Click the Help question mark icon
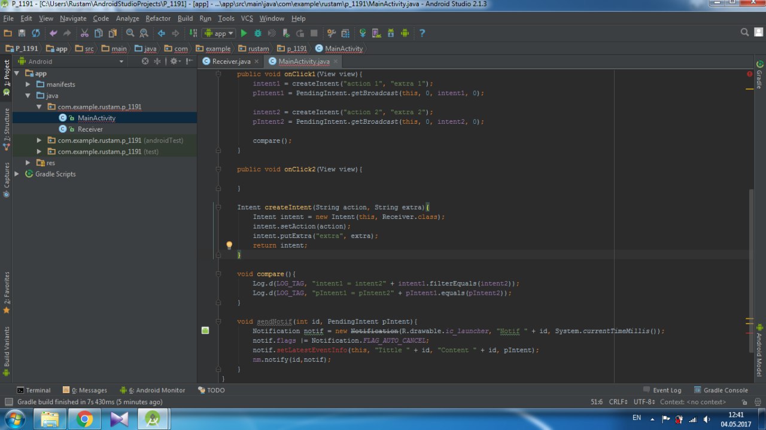 click(x=422, y=33)
